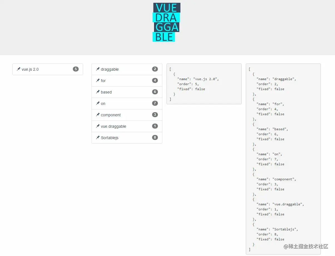The height and width of the screenshot is (256, 335).
Task: Click the pin icon beside vue.draggable
Action: pyautogui.click(x=98, y=126)
